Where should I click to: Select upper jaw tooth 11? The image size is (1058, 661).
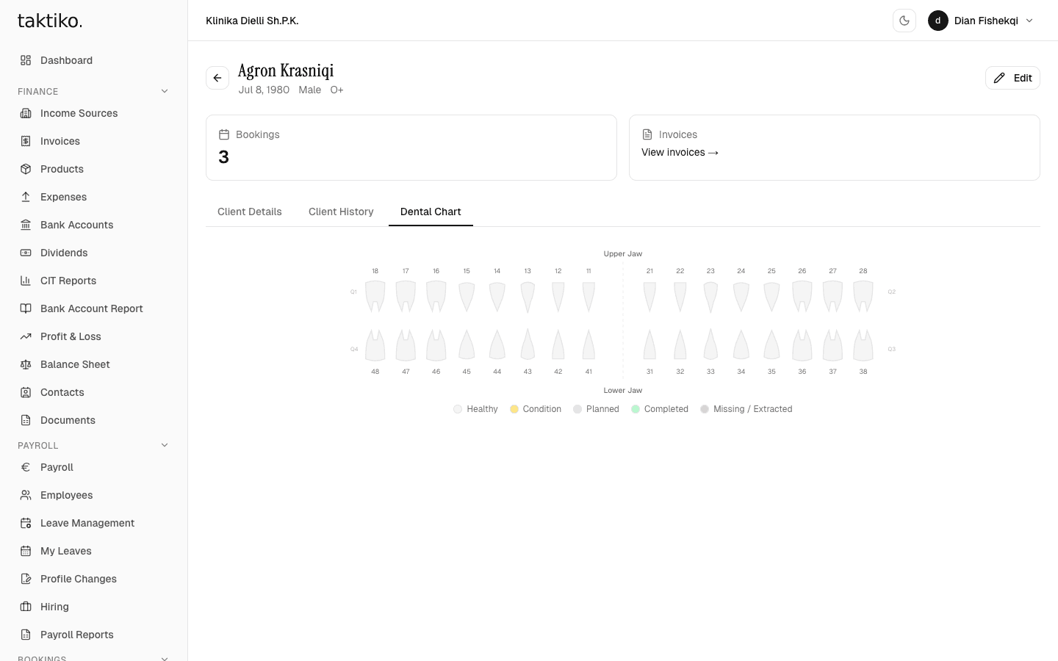(x=589, y=295)
